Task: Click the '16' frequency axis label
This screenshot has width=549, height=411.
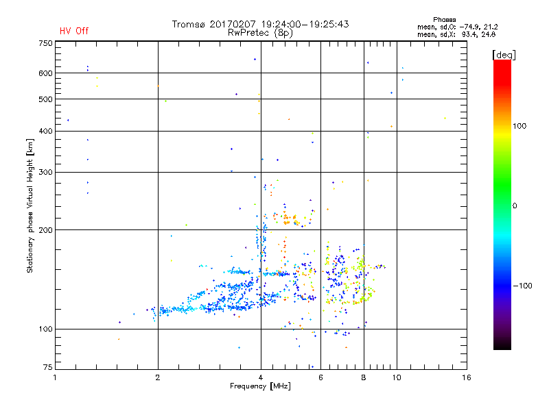Action: pyautogui.click(x=467, y=377)
